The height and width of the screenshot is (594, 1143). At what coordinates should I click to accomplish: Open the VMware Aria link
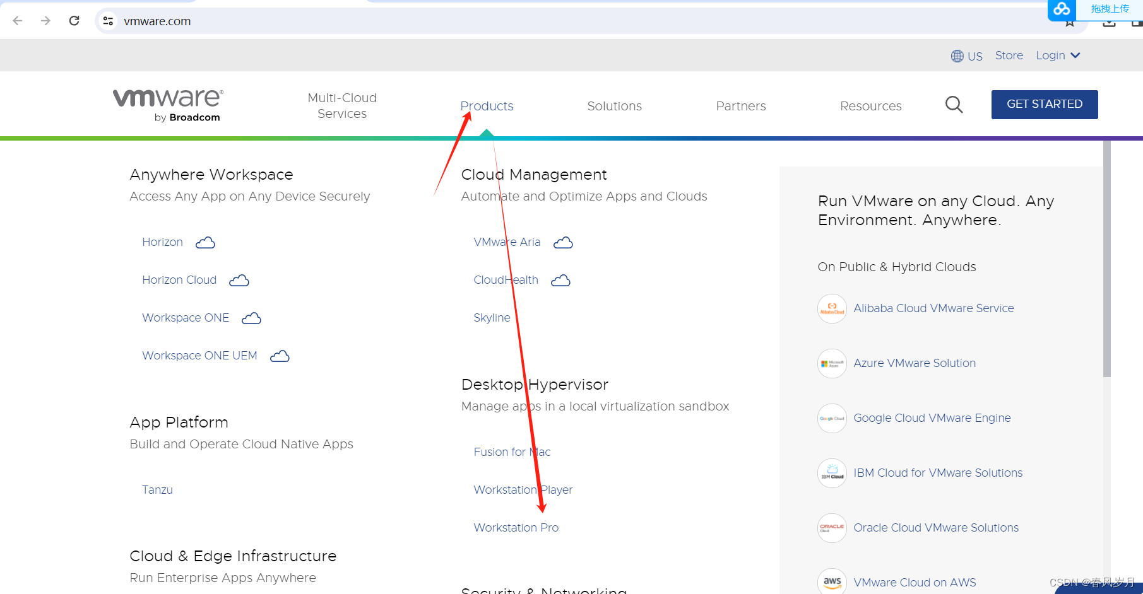[507, 242]
